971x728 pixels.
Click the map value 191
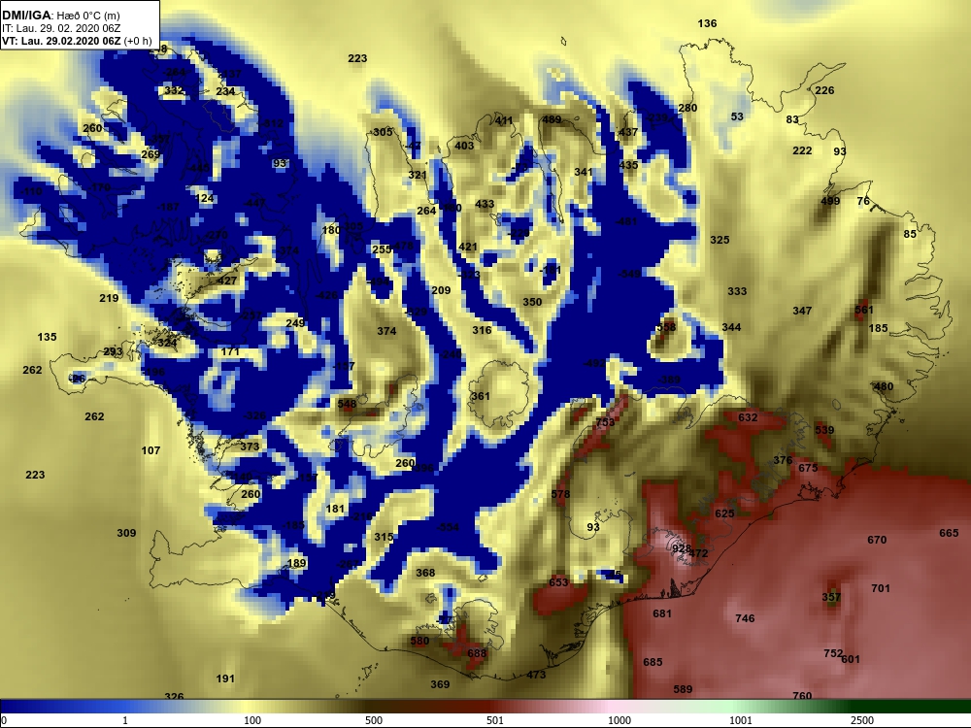tap(225, 678)
